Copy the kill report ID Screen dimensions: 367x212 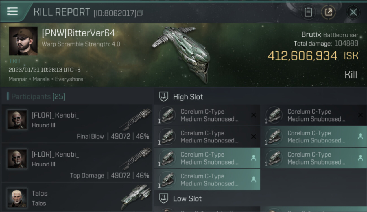tap(140, 13)
